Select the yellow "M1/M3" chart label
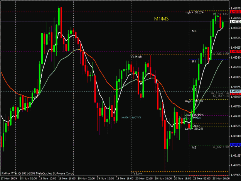The width and height of the screenshot is (241, 181). click(161, 19)
